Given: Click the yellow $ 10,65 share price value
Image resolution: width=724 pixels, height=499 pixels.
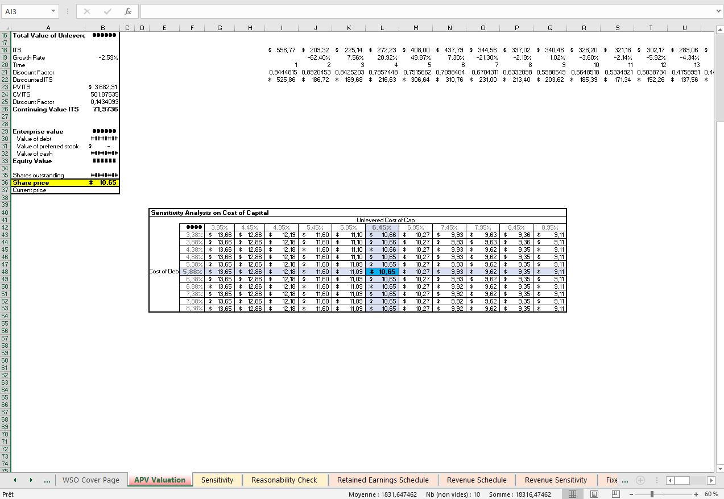Looking at the screenshot, I should click(x=102, y=183).
